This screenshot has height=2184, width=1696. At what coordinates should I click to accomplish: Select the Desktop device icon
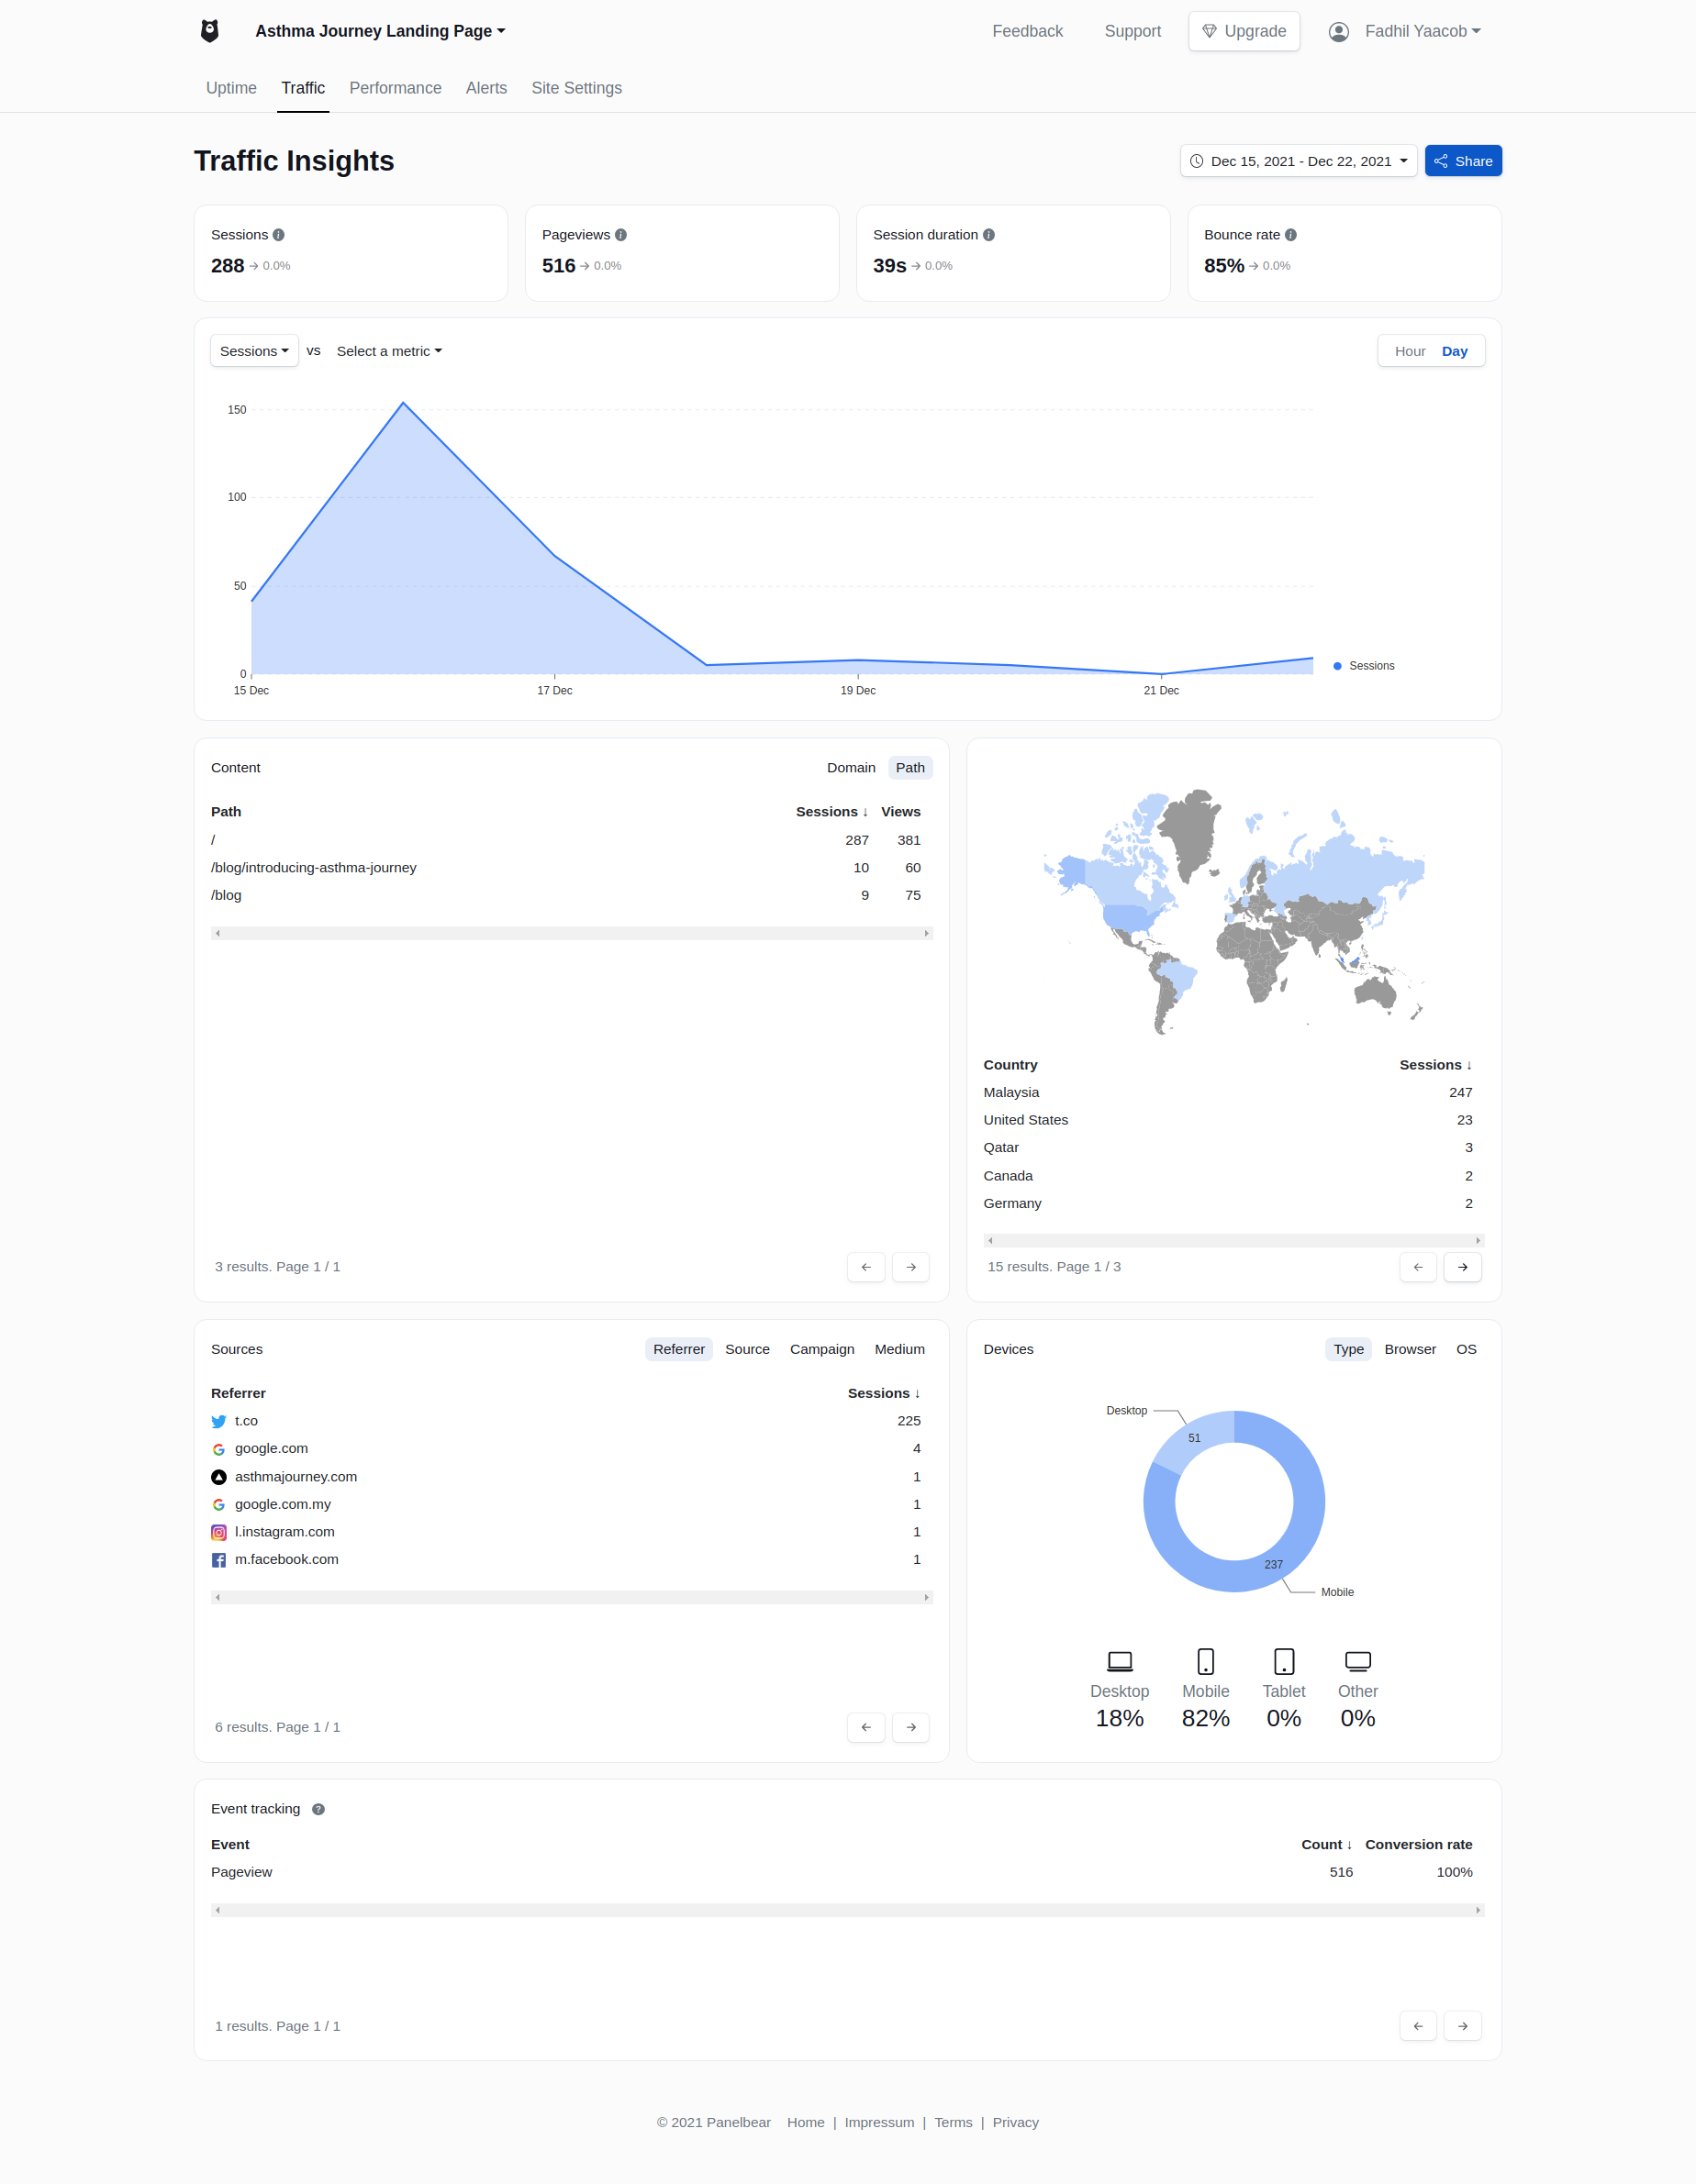click(x=1120, y=1659)
